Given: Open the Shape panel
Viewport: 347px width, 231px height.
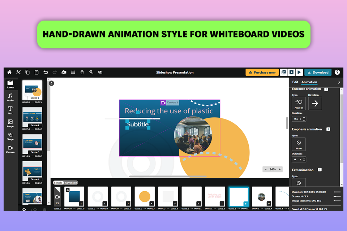Looking at the screenshot, I should click(x=10, y=136).
